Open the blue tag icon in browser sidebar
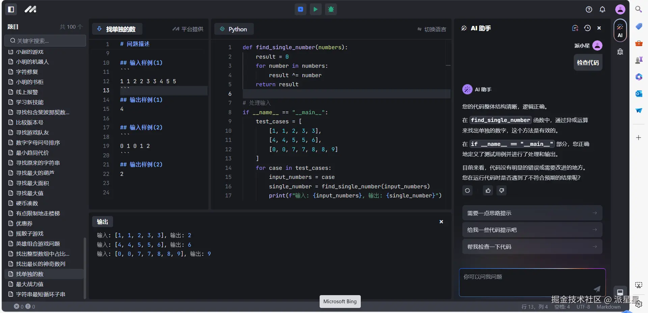 coord(639,26)
